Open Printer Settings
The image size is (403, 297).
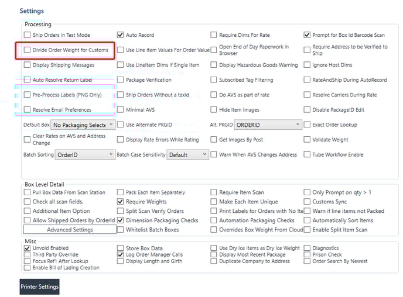pos(39,286)
